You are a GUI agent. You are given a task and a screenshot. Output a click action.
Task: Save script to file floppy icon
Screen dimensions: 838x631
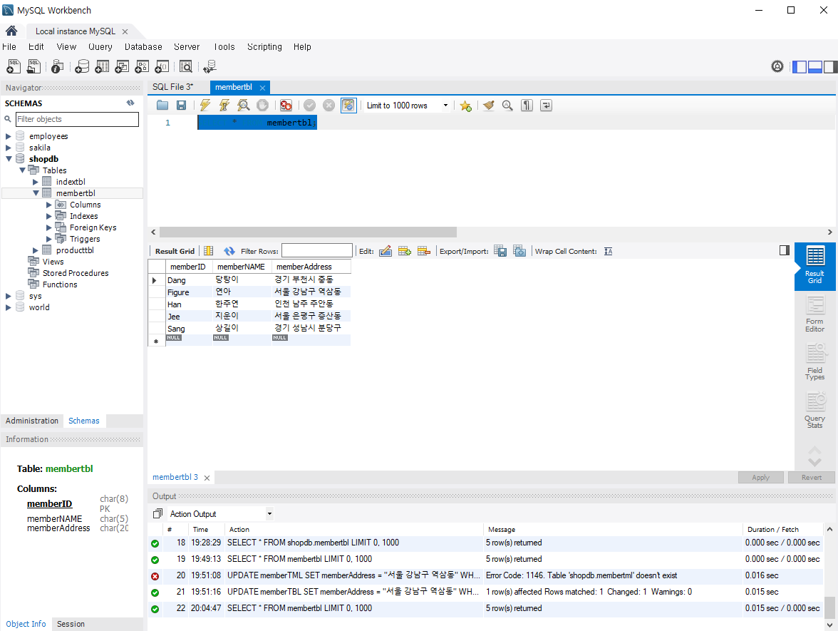coord(182,106)
